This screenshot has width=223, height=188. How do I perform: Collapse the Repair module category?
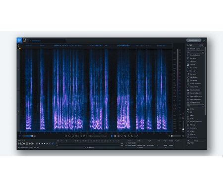point(203,52)
